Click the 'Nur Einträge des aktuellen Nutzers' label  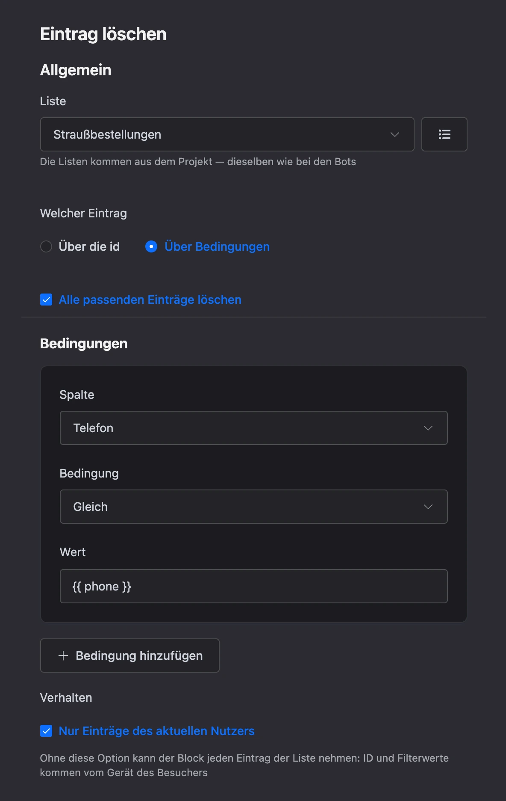[x=156, y=731]
